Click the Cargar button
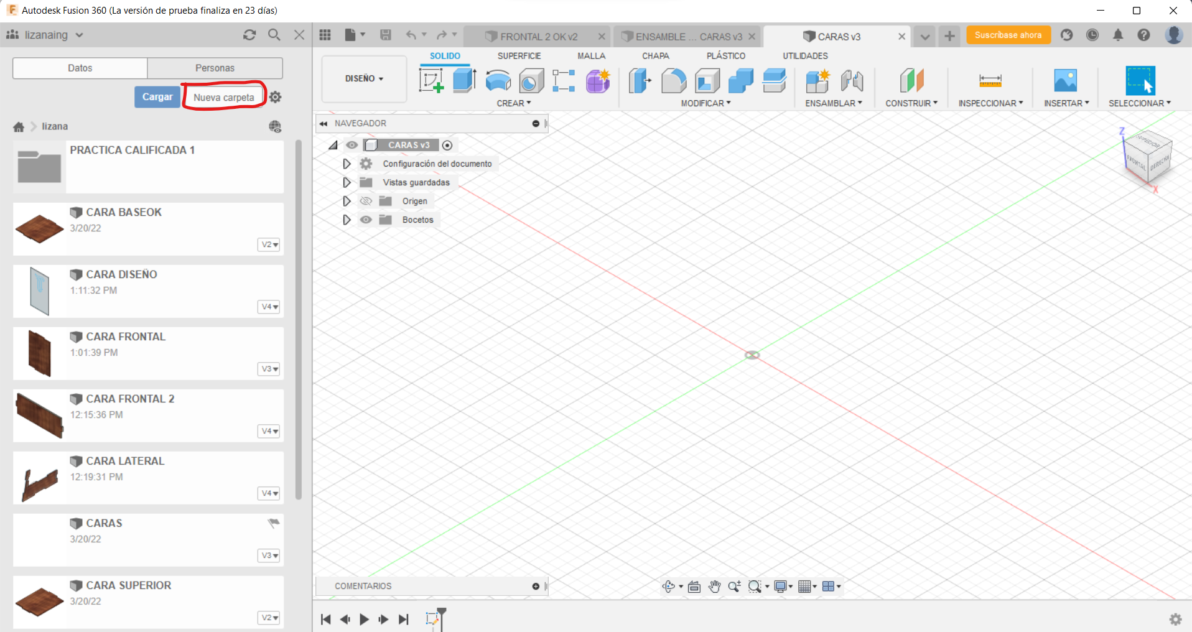Viewport: 1192px width, 632px height. pyautogui.click(x=157, y=97)
